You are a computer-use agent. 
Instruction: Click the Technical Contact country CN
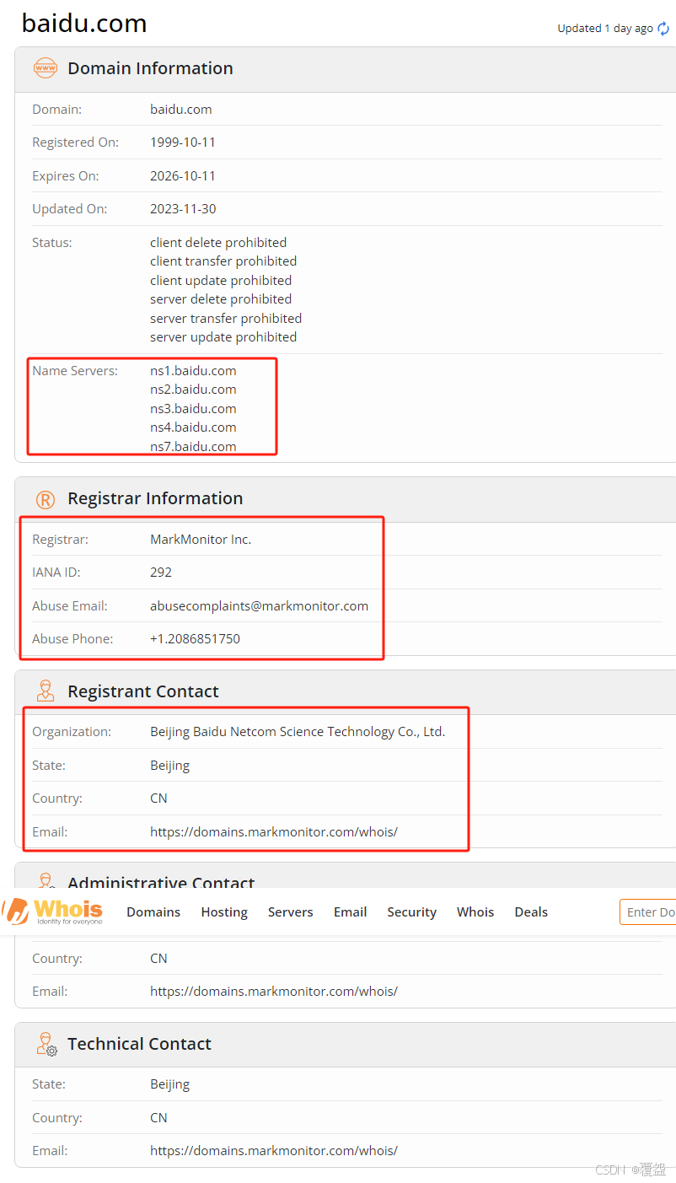point(158,1118)
